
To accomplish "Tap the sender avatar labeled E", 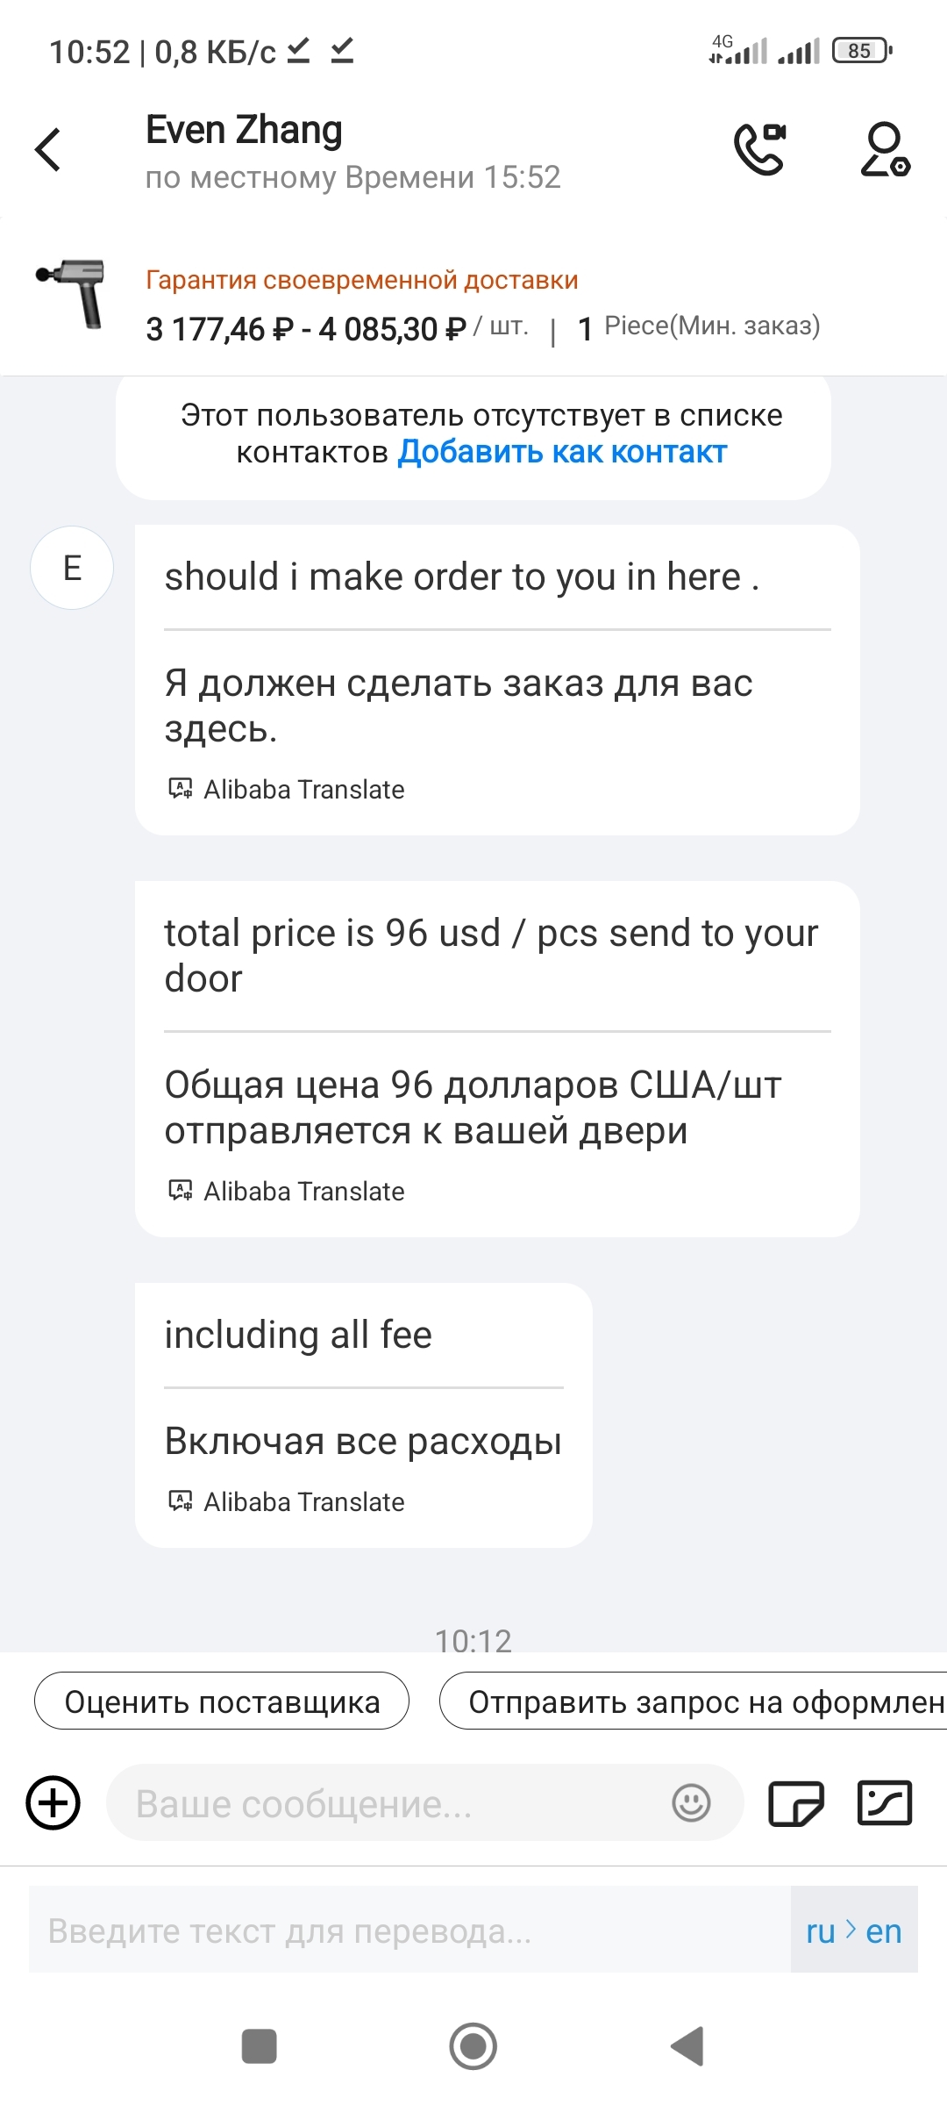I will click(72, 568).
